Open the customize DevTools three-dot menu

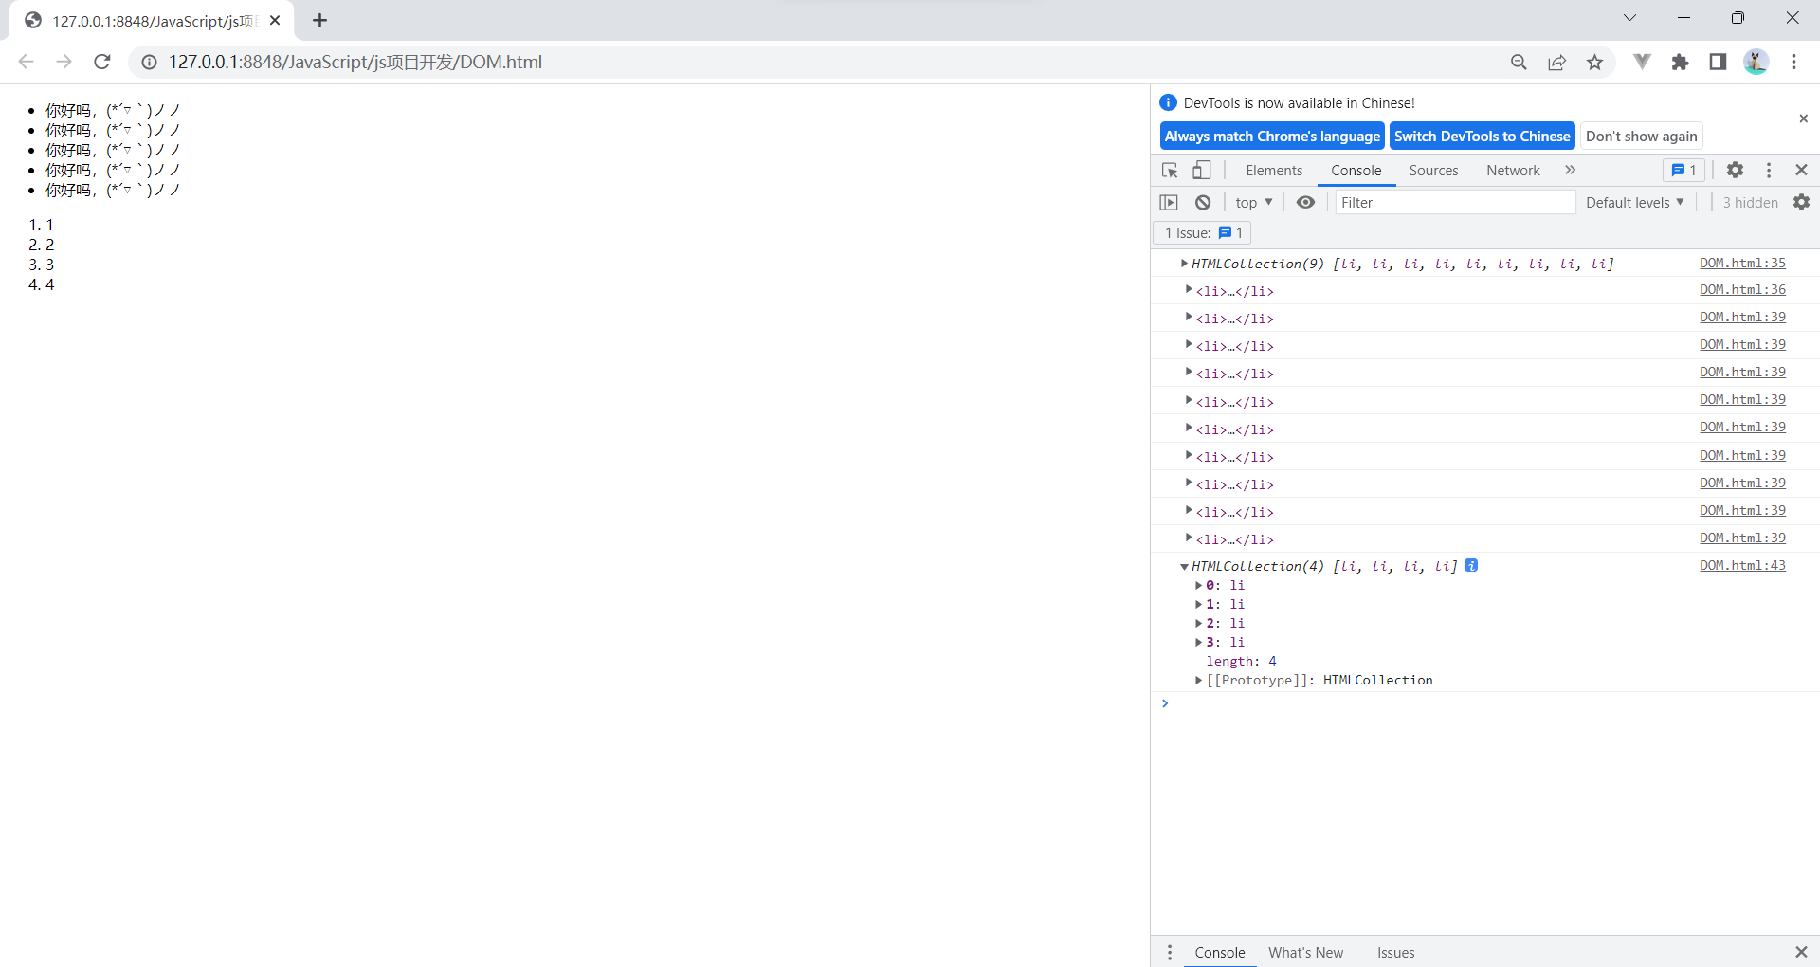1769,170
